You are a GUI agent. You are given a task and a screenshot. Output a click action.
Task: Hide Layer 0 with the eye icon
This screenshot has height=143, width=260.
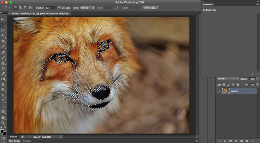point(219,91)
